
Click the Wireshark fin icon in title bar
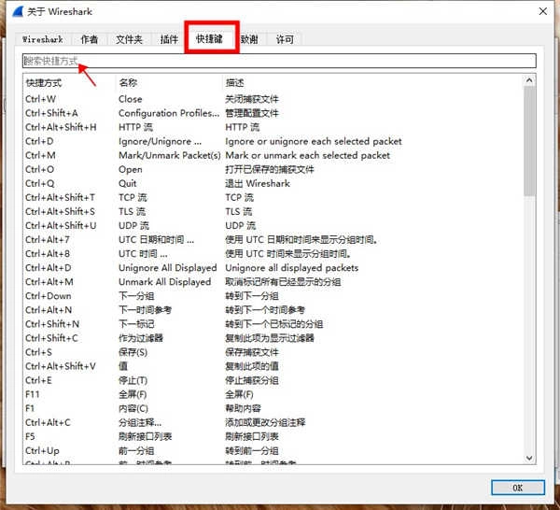(x=13, y=11)
